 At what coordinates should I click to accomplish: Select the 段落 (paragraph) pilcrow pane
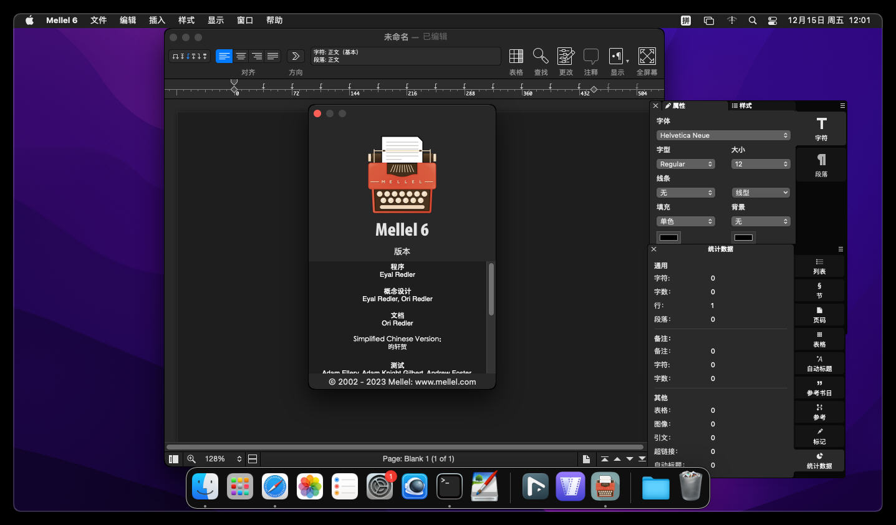[821, 165]
